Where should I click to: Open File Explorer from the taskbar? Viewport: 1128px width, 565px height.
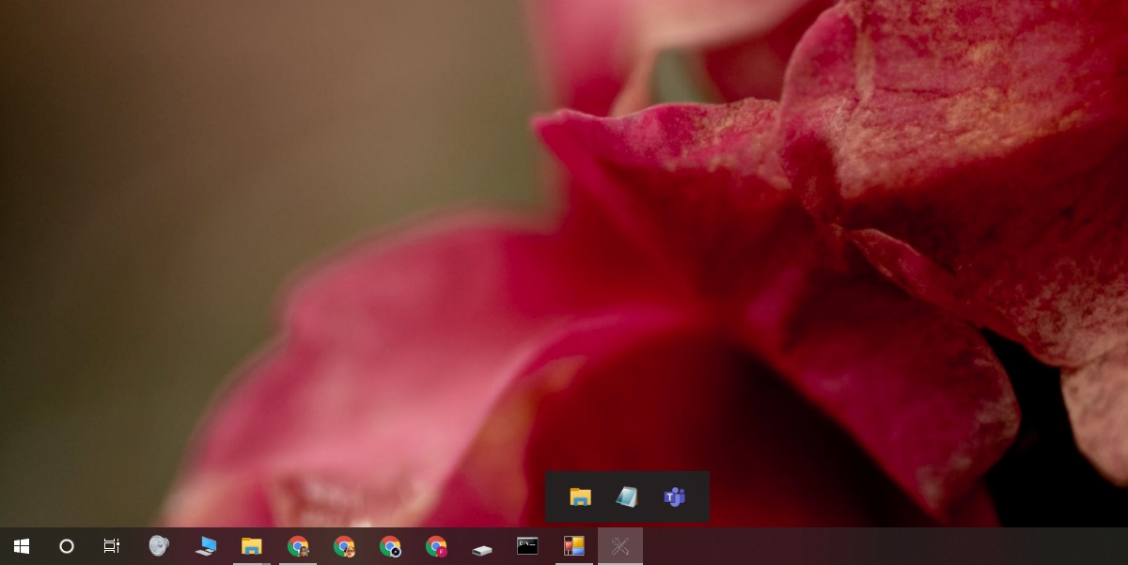click(x=251, y=546)
